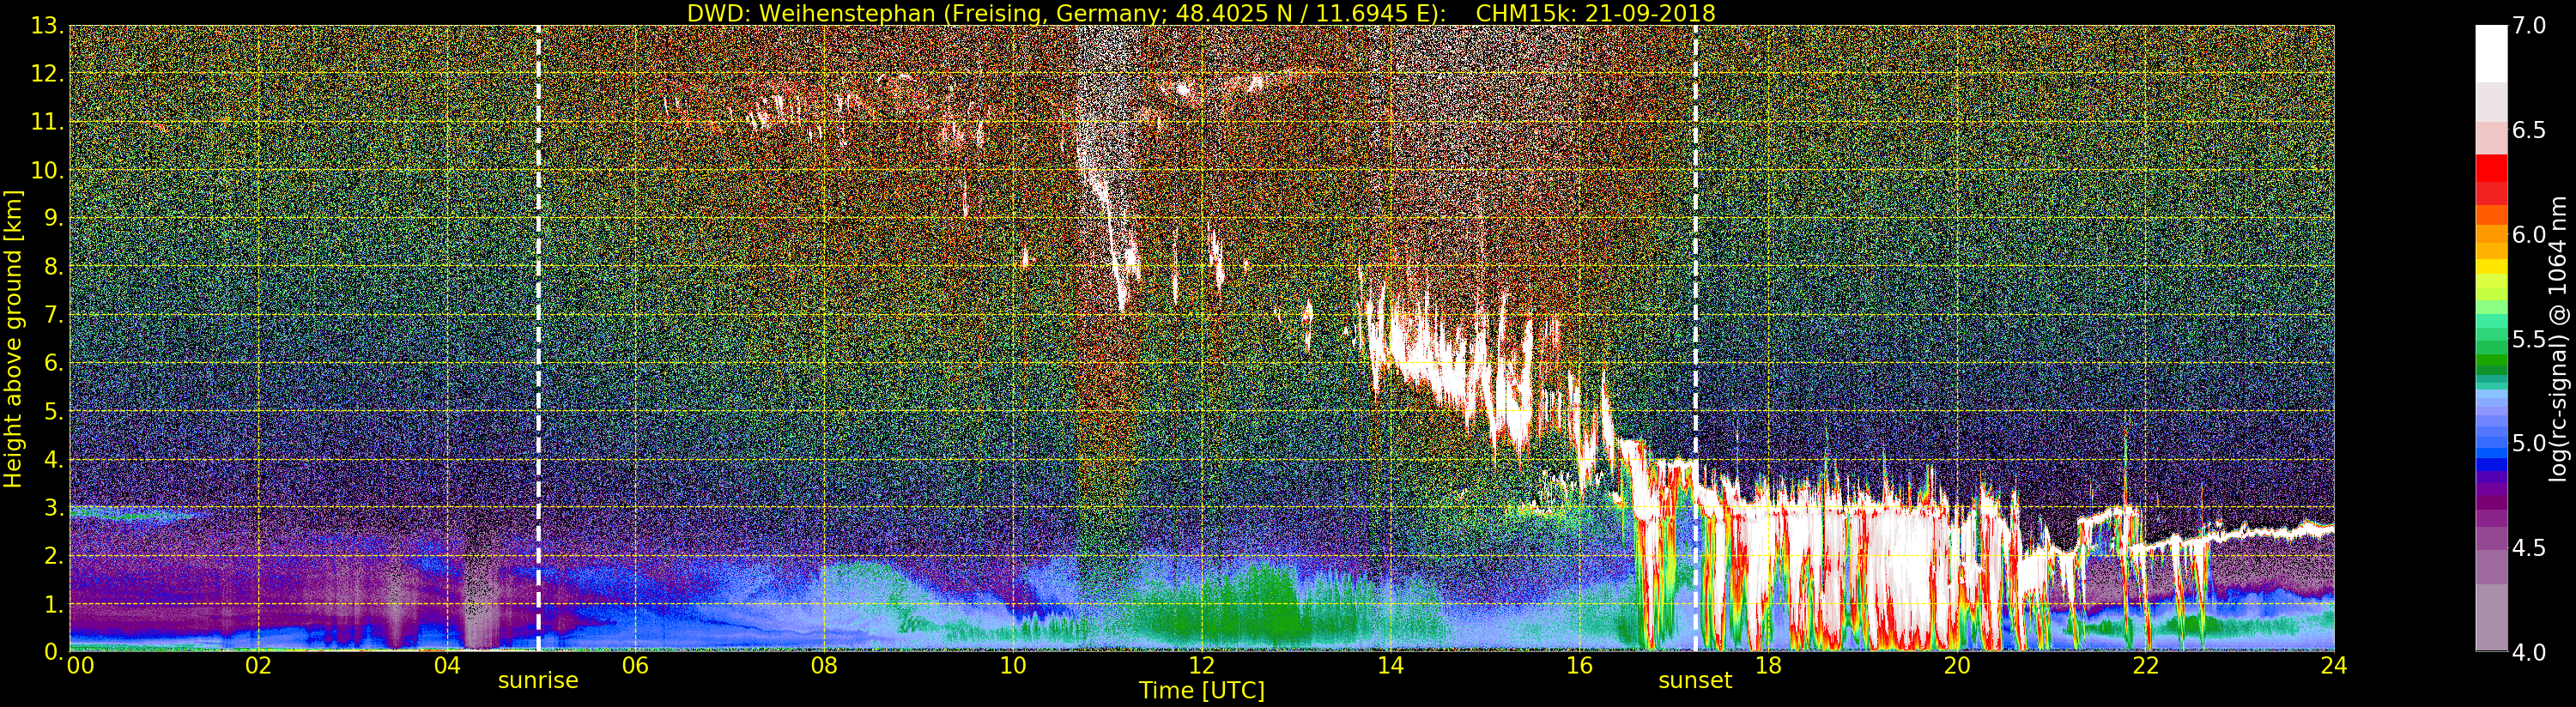Select the '24' time axis tick label

tap(2334, 666)
